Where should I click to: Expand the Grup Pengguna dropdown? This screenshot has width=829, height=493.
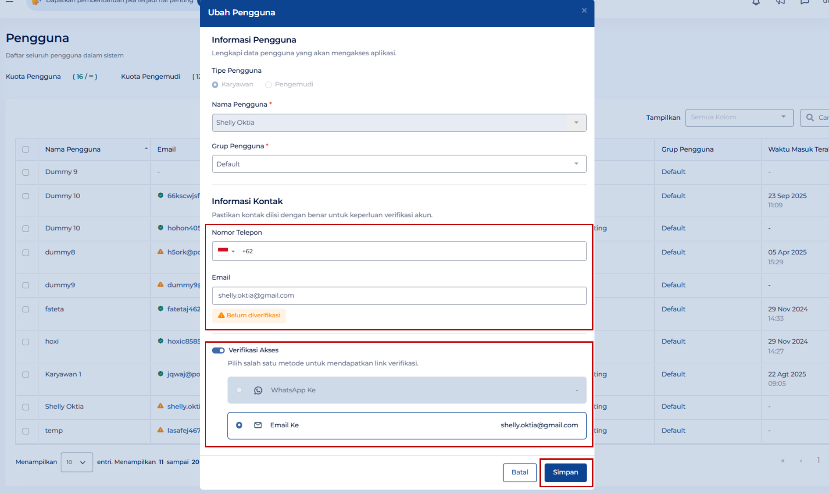399,164
